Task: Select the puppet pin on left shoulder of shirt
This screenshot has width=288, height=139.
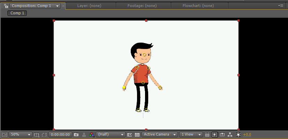Action: click(x=137, y=67)
